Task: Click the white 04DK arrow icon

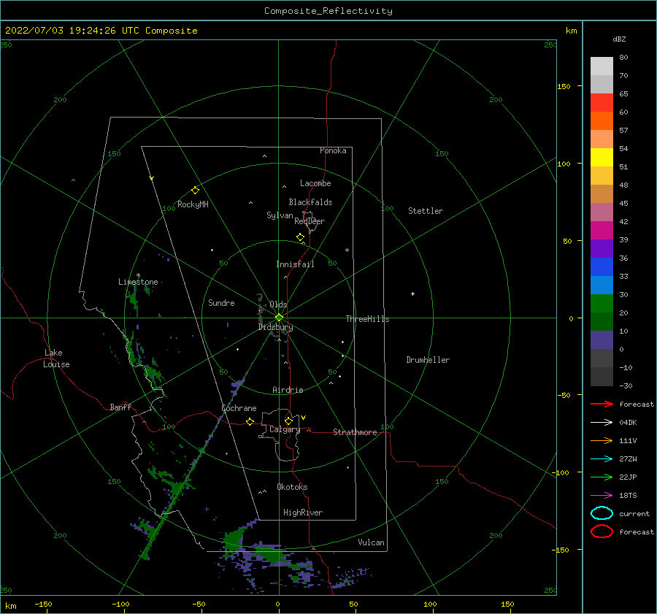Action: [602, 422]
